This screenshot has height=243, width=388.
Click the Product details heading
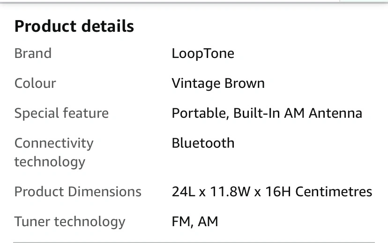(74, 26)
